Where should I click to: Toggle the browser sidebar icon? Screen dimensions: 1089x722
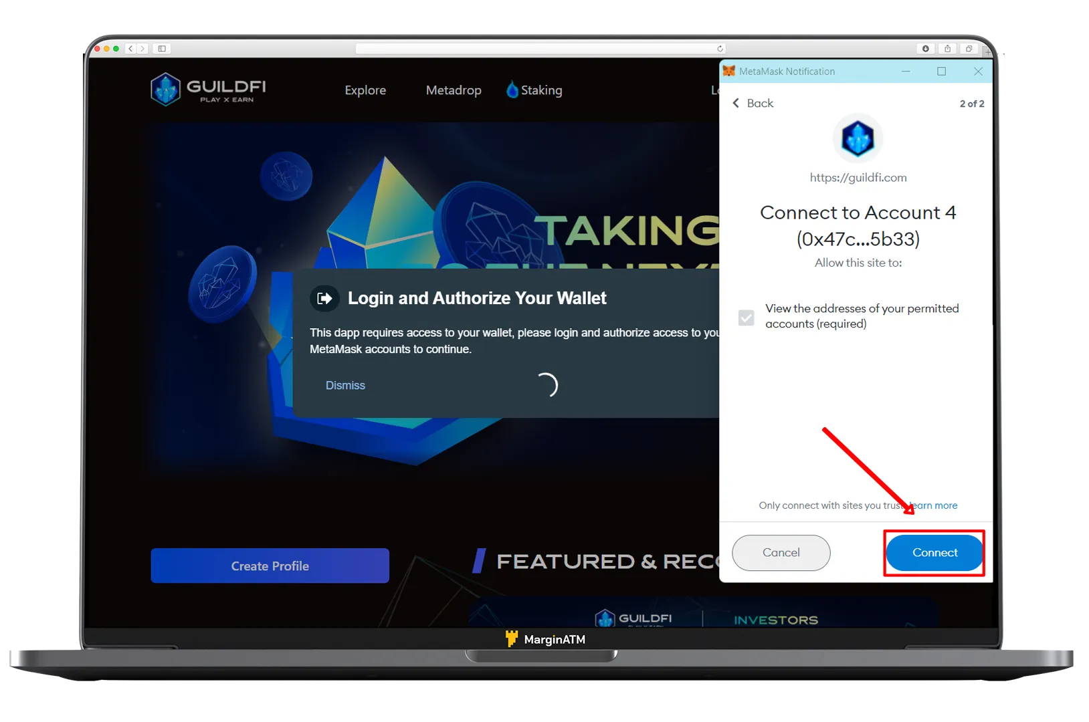pos(162,49)
